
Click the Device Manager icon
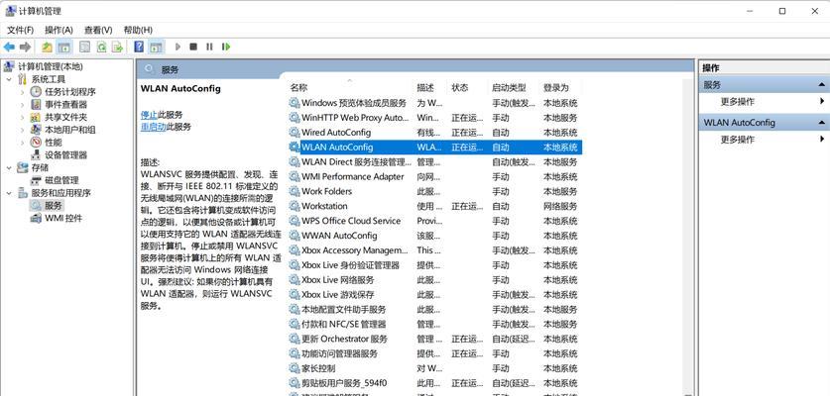click(x=36, y=154)
